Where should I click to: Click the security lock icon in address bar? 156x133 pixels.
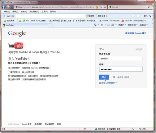[97, 7]
